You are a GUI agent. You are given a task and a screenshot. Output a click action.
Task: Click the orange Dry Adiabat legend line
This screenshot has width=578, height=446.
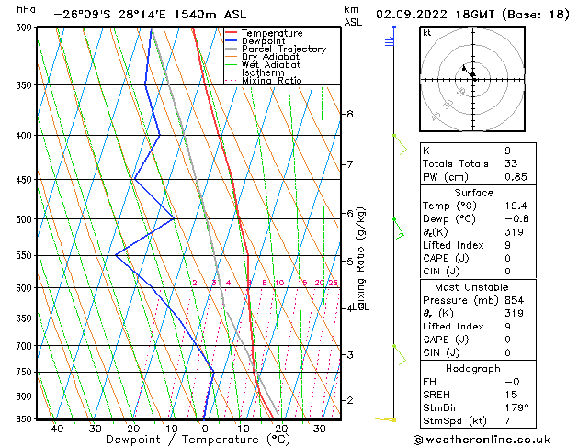232,57
